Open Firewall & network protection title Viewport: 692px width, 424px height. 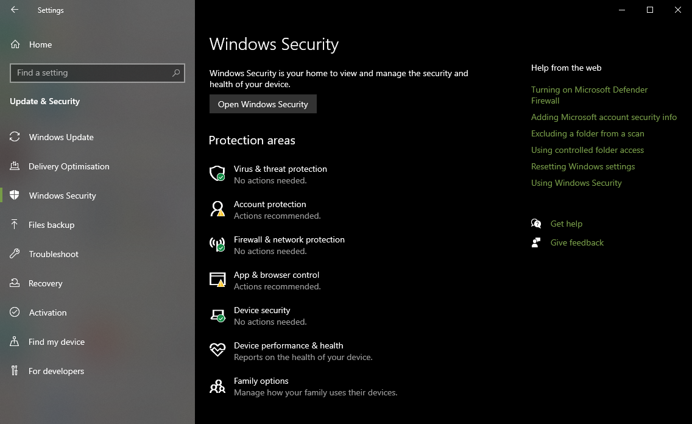[289, 239]
